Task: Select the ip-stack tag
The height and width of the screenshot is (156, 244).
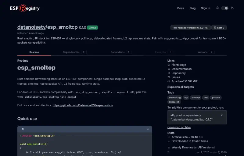Action: pyautogui.click(x=216, y=98)
